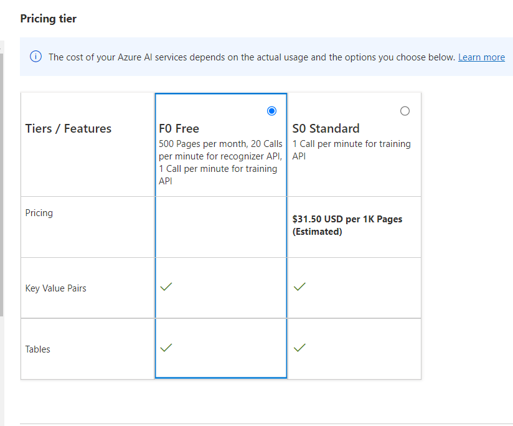
Task: Select the F0 Free tier radio button
Action: click(x=271, y=111)
